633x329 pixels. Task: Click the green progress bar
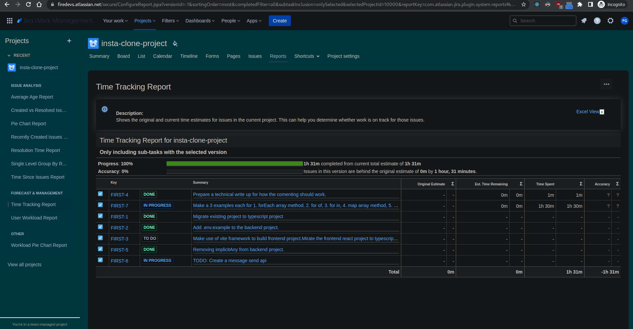pyautogui.click(x=234, y=164)
